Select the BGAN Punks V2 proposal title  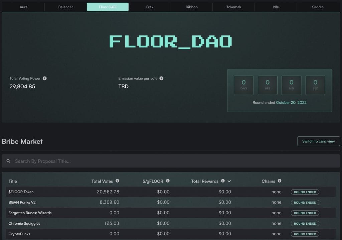coord(22,203)
